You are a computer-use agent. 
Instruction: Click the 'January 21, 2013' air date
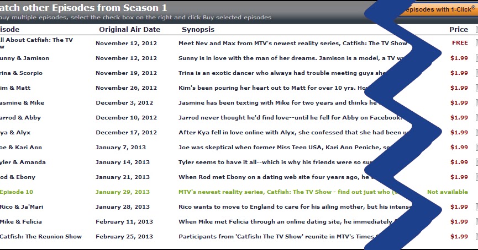[x=123, y=177]
